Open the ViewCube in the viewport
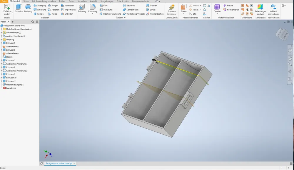This screenshot has height=170, width=294. tap(282, 35)
